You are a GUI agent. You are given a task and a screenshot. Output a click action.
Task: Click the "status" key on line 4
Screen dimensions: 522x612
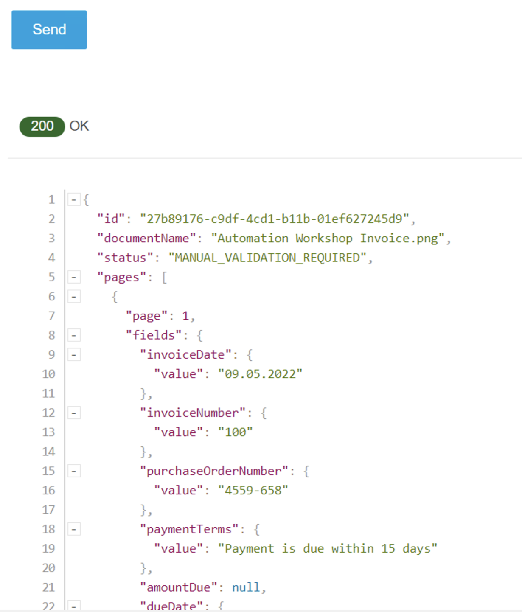(x=125, y=258)
